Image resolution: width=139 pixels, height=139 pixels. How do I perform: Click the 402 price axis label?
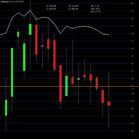132,79
